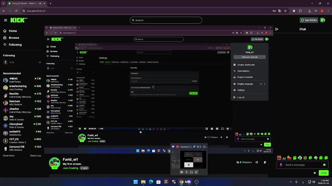Image resolution: width=332 pixels, height=186 pixels.
Task: Focus the Send a message input
Action: [302, 165]
